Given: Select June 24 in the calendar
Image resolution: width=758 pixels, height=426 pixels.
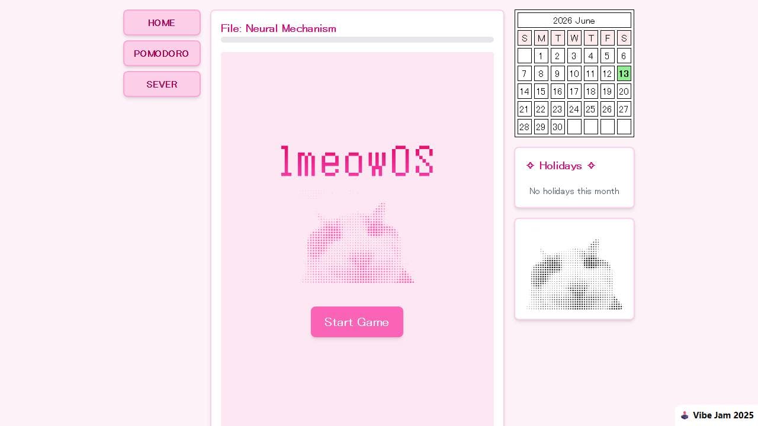Looking at the screenshot, I should (574, 109).
